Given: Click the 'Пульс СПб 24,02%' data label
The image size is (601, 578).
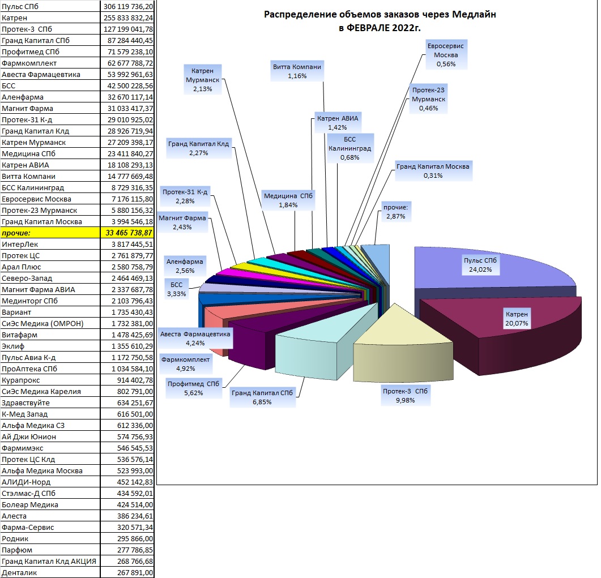Looking at the screenshot, I should pos(480,265).
